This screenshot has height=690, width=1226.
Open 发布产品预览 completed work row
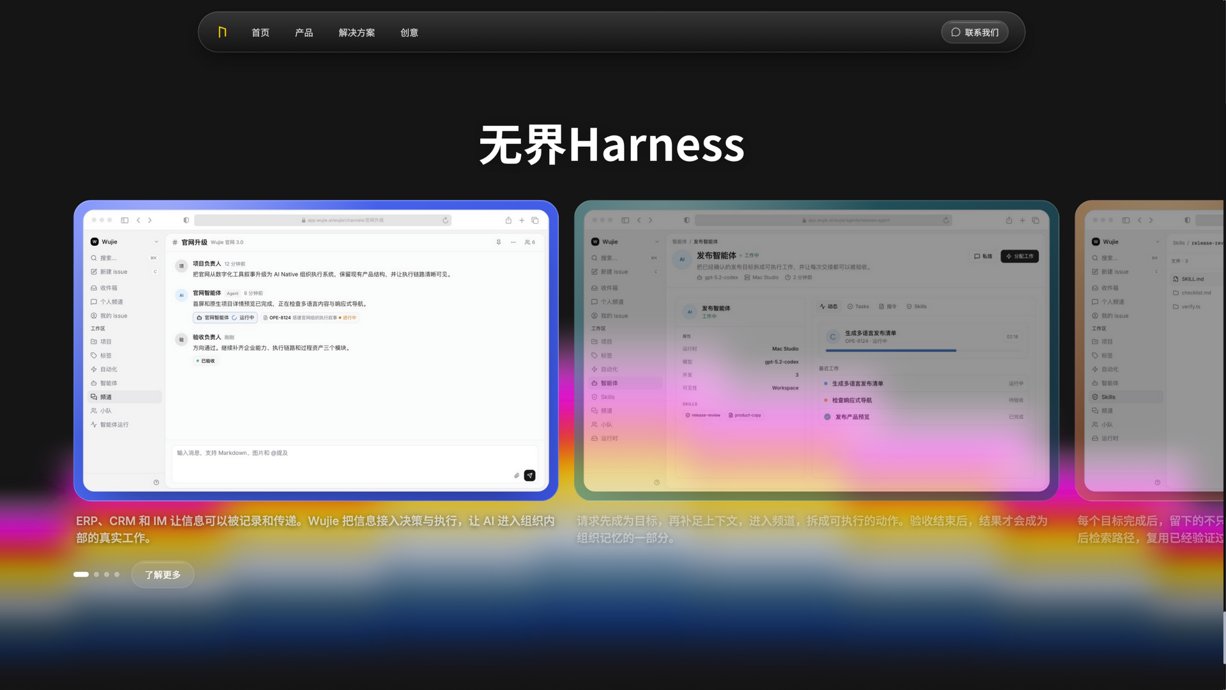pyautogui.click(x=923, y=417)
